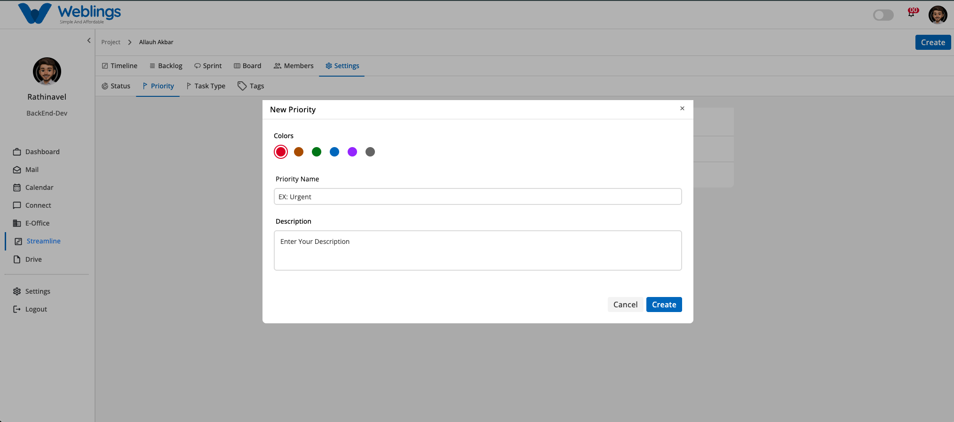The image size is (954, 422).
Task: Open the E-Office building icon
Action: point(17,223)
